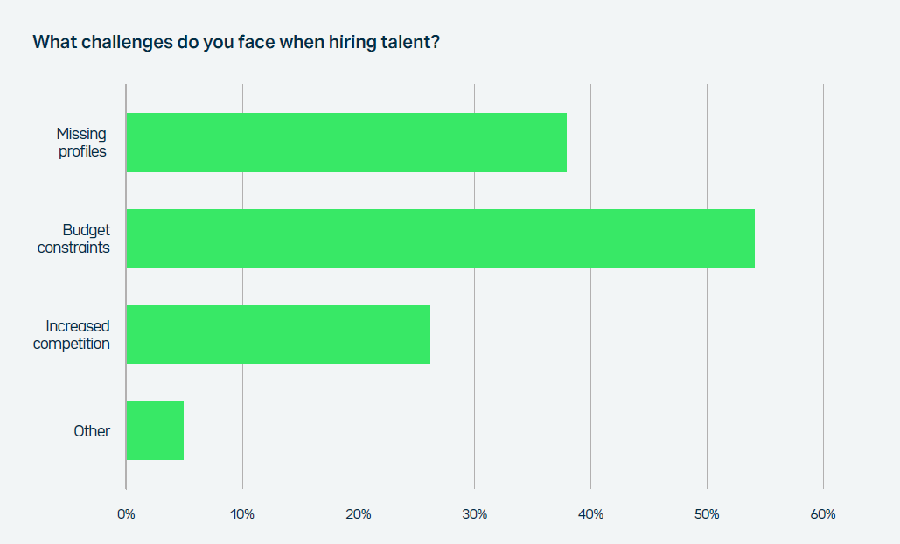Click the 0% axis tick label
Image resolution: width=900 pixels, height=544 pixels.
click(126, 514)
